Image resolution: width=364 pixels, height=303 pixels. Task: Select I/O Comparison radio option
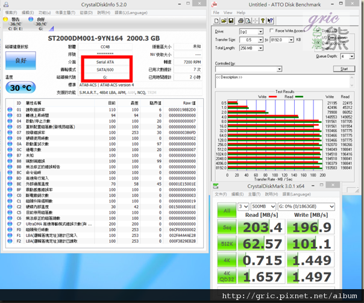[x=318, y=37]
